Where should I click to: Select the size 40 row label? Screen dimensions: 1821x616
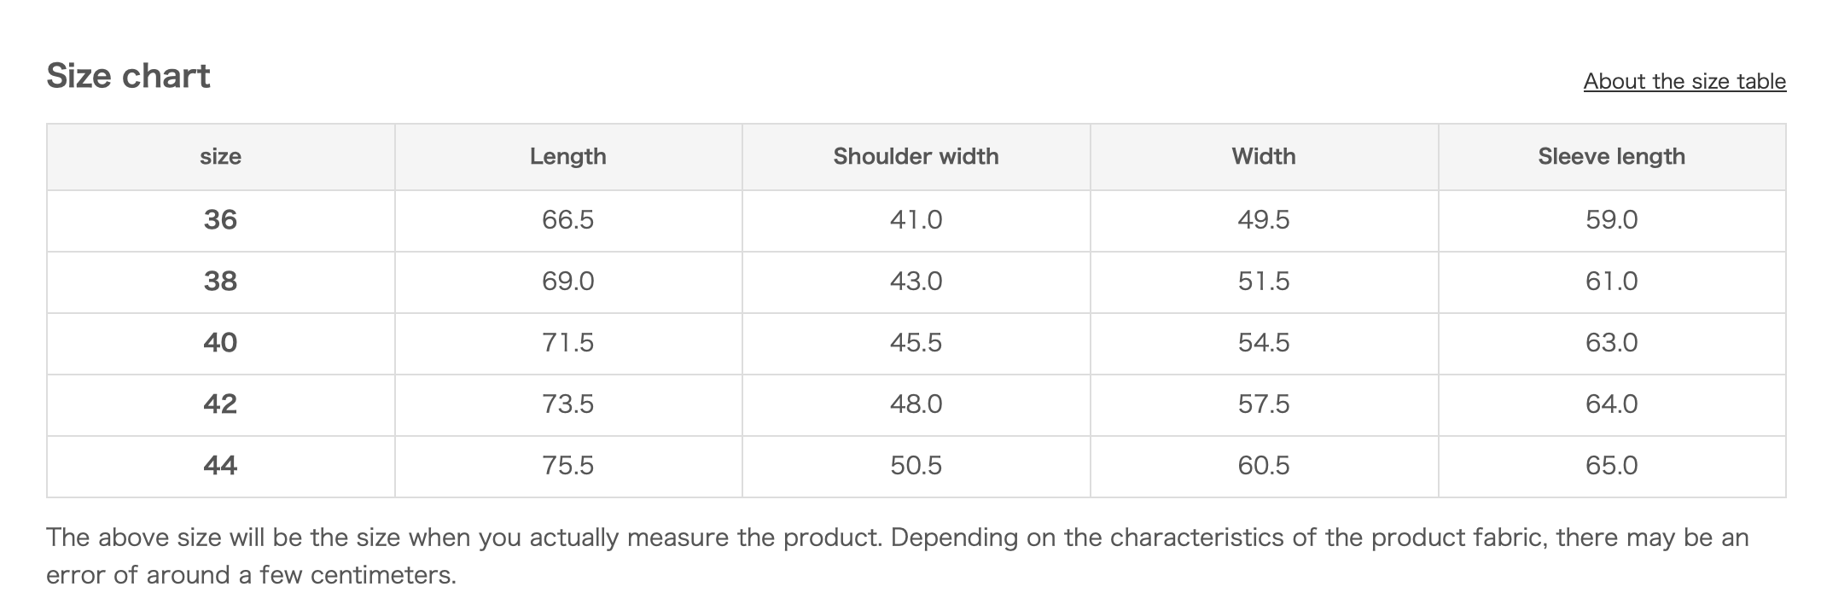point(220,343)
